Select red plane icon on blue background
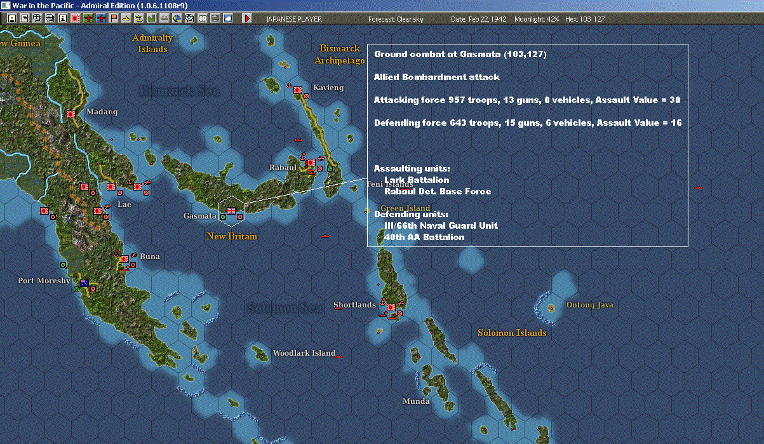The image size is (764, 444). [101, 18]
